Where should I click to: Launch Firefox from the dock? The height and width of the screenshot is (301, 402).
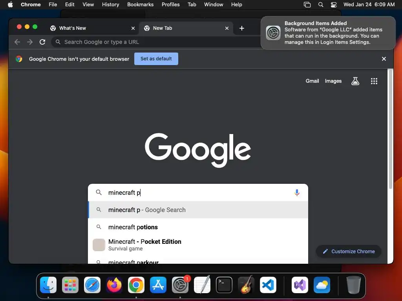[x=114, y=285]
